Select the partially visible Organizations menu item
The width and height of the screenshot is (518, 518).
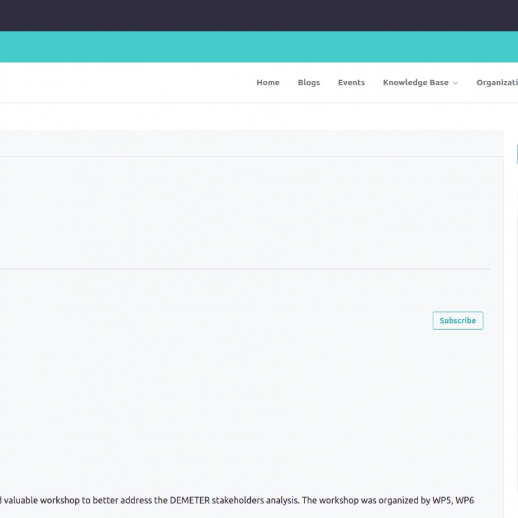[498, 83]
